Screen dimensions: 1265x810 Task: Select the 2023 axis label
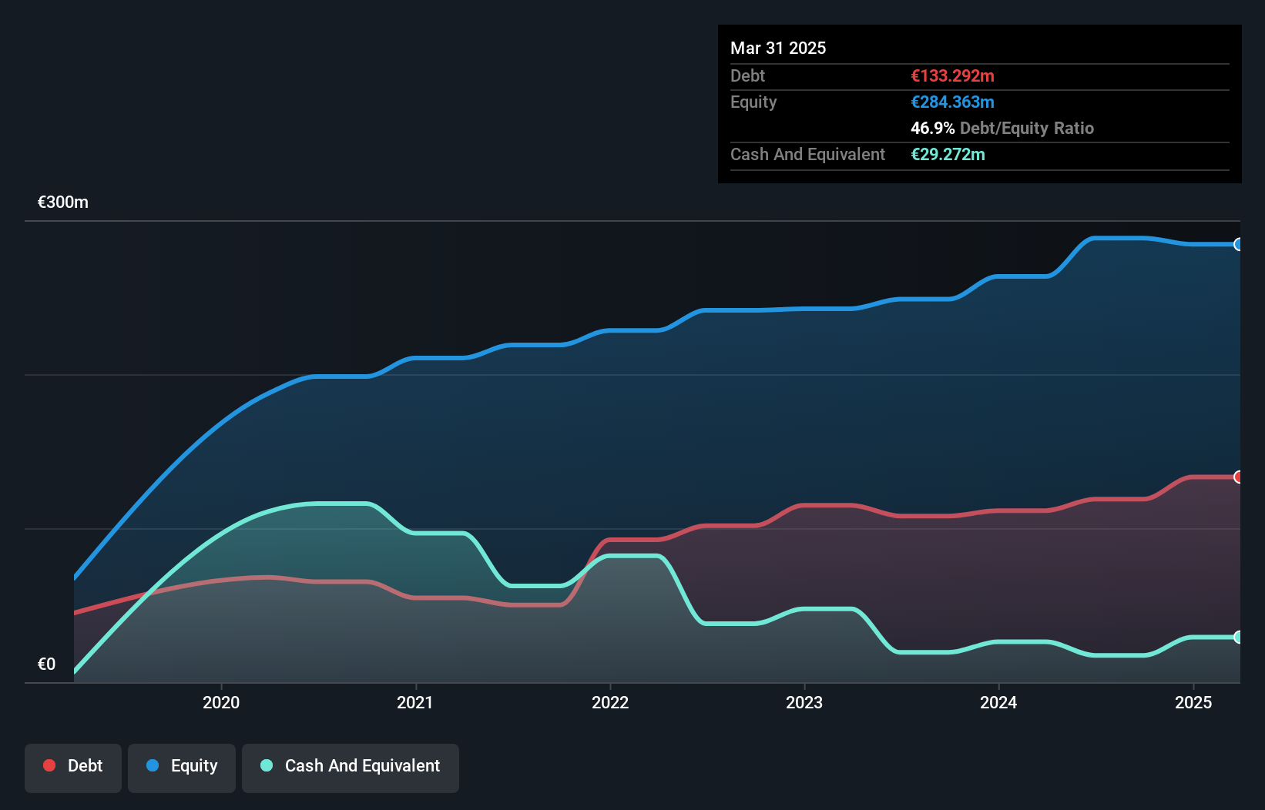pyautogui.click(x=804, y=702)
